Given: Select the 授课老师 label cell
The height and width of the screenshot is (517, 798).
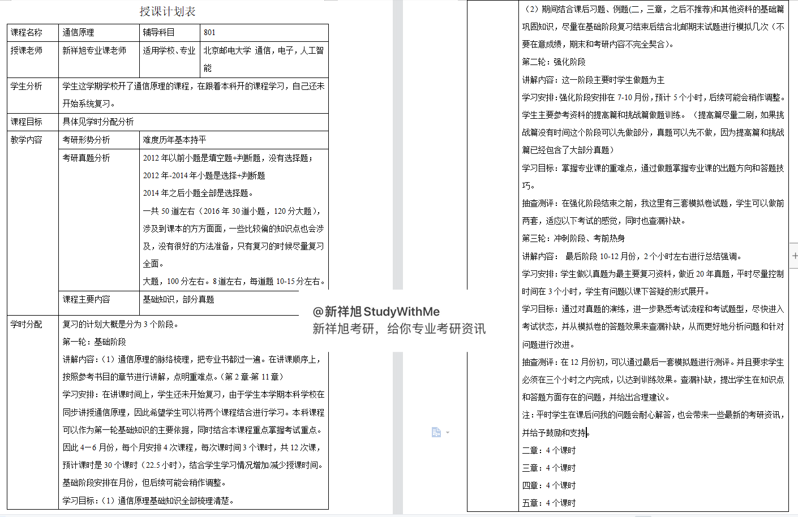Looking at the screenshot, I should (33, 59).
